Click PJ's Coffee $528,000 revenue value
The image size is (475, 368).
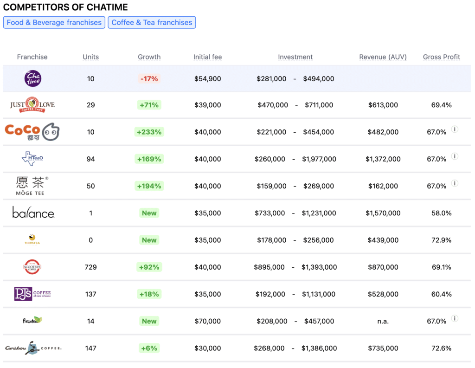(x=383, y=294)
